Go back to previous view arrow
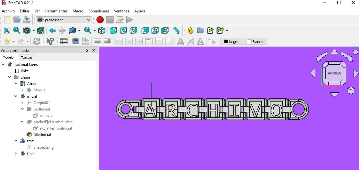This screenshot has width=359, height=170. pos(52,30)
